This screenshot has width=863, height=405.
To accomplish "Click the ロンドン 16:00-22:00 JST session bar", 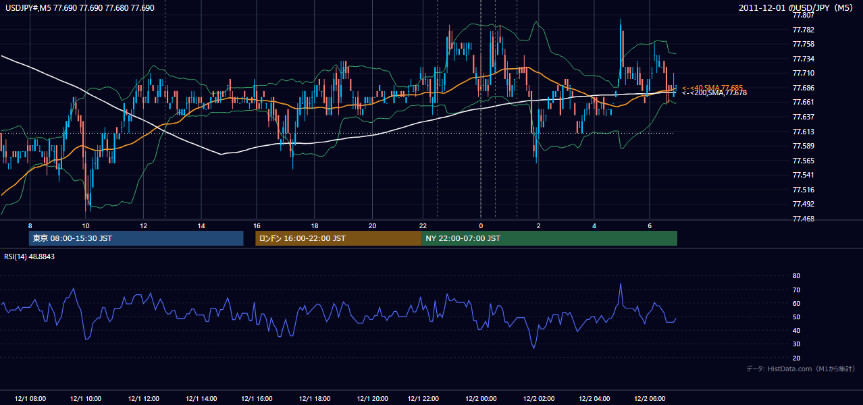I will [339, 238].
